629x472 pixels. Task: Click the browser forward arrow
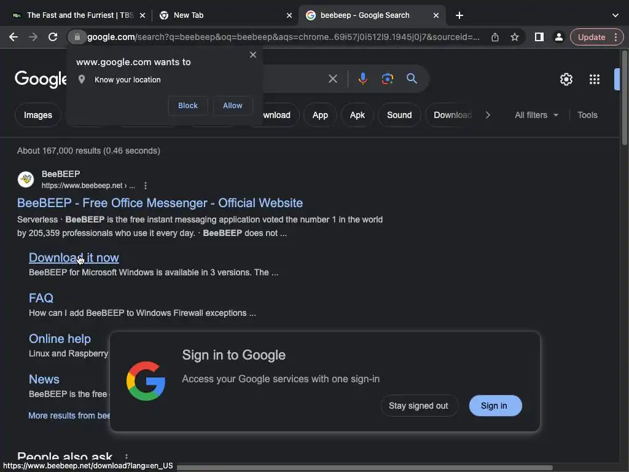coord(33,37)
